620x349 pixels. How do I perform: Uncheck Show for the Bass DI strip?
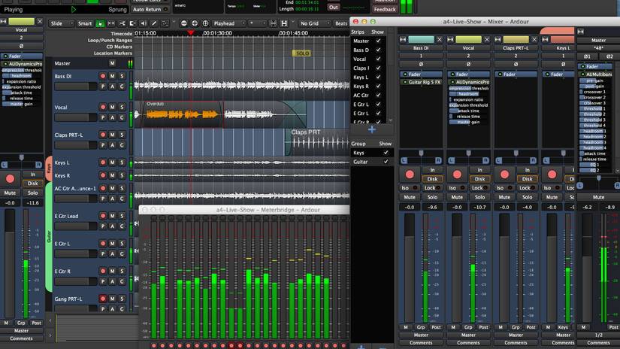(377, 50)
